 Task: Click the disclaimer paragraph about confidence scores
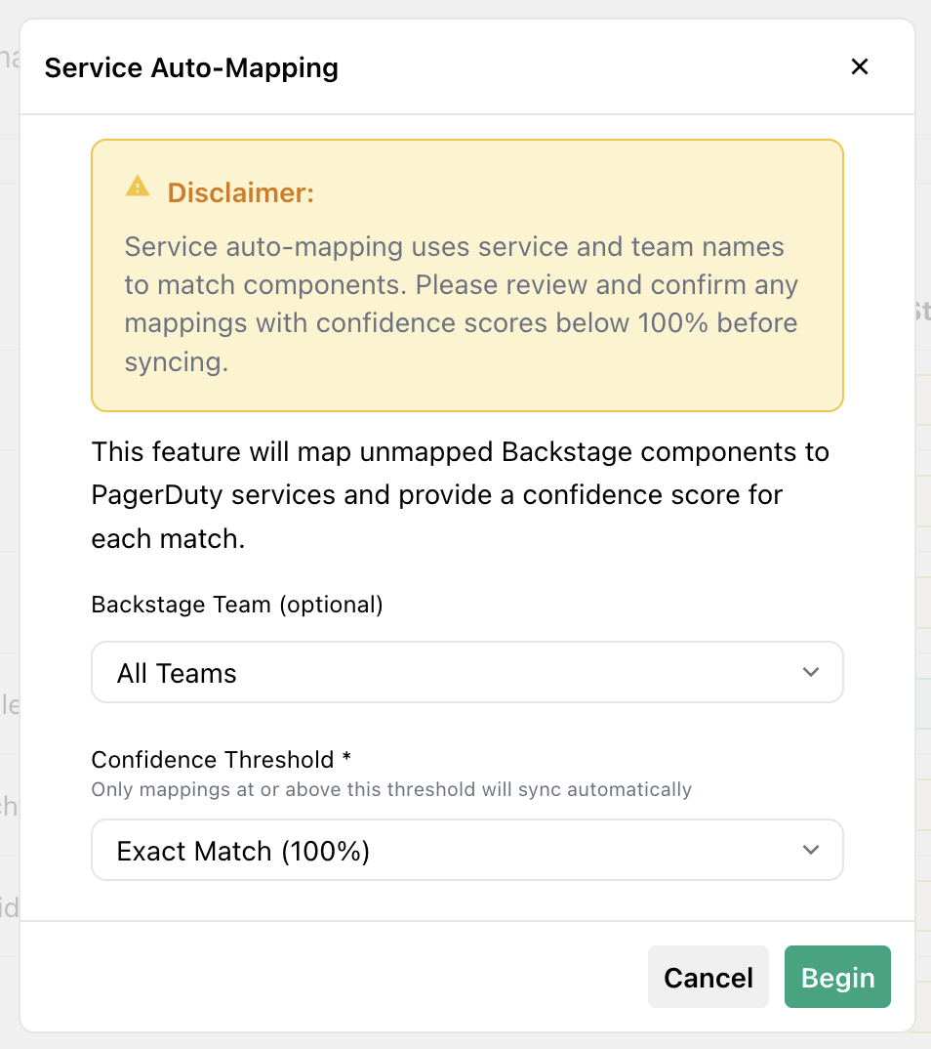click(462, 305)
